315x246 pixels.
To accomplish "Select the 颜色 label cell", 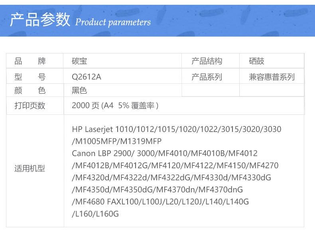I will 35,90.
